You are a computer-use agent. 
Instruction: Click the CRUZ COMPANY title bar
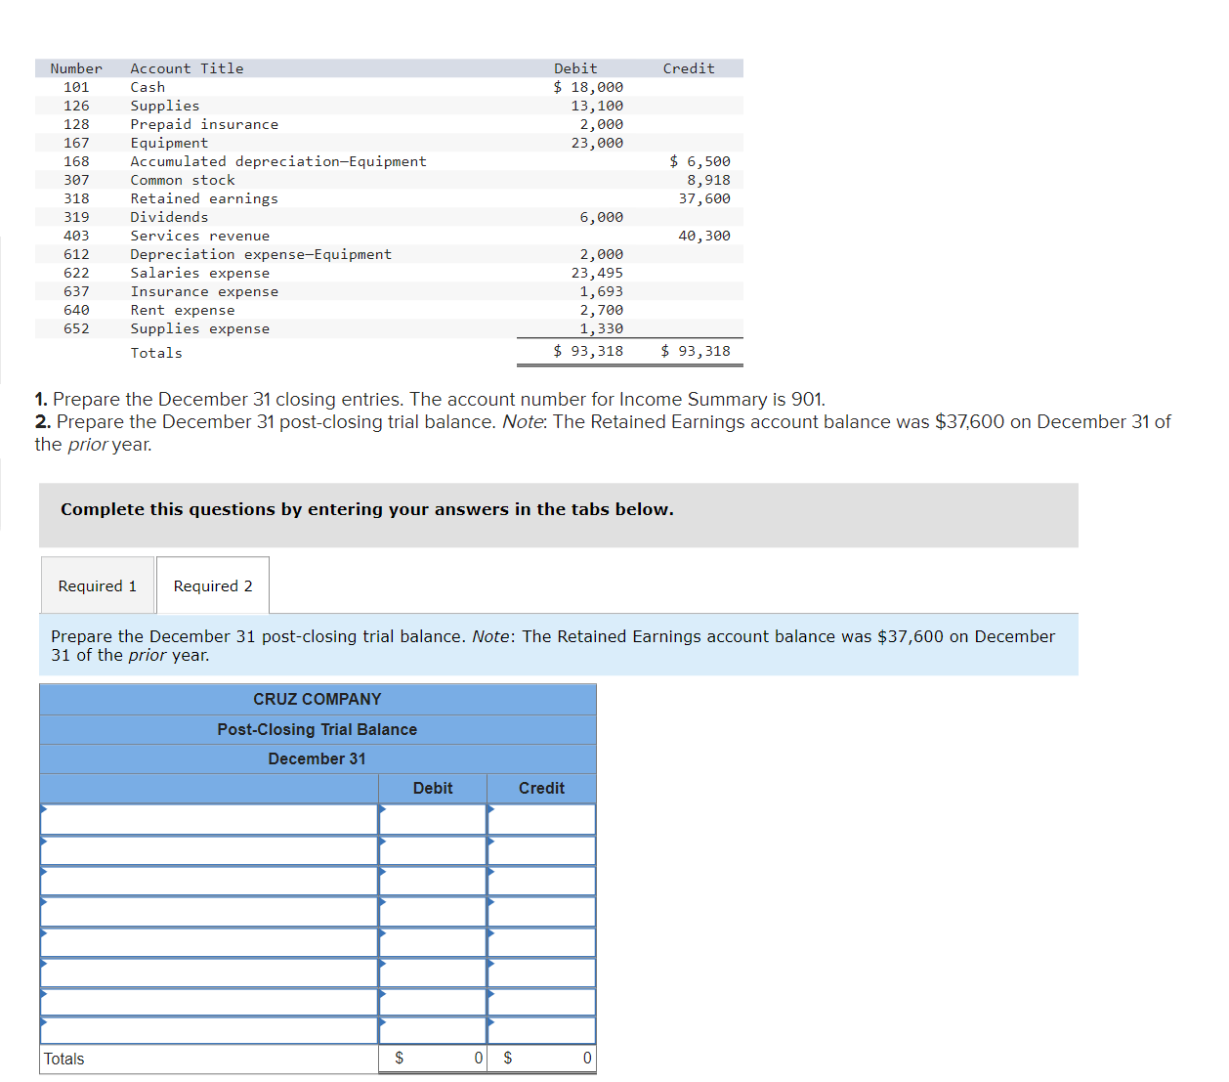(x=317, y=699)
